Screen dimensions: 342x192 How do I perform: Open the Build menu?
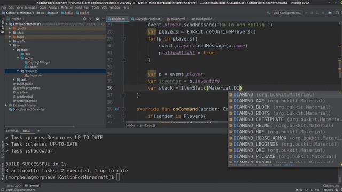(x=78, y=7)
